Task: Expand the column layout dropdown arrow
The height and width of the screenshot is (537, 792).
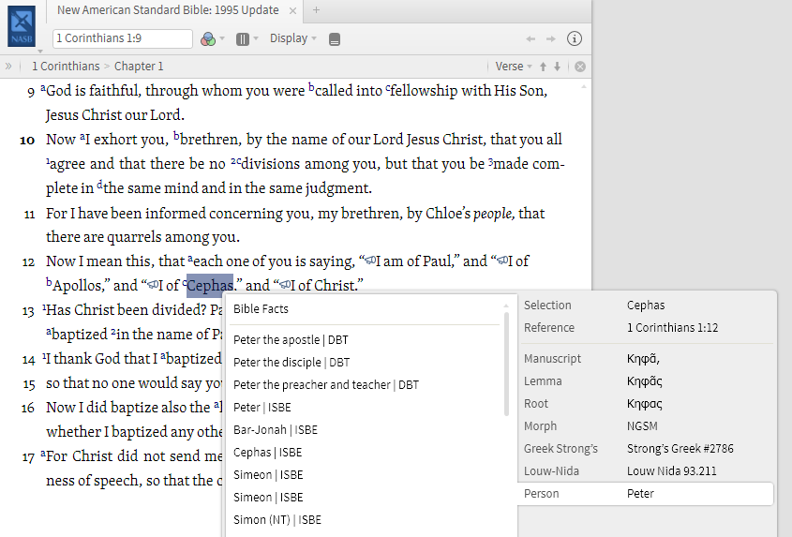Action: click(x=256, y=39)
